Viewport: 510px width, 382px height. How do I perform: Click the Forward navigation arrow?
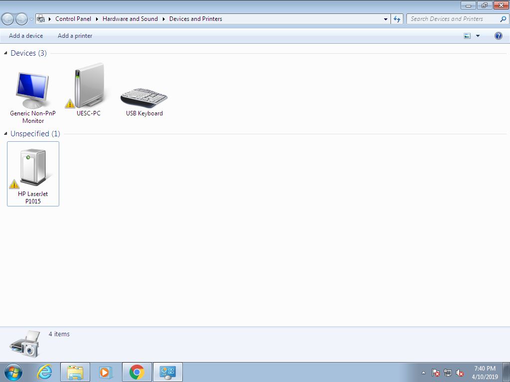21,19
